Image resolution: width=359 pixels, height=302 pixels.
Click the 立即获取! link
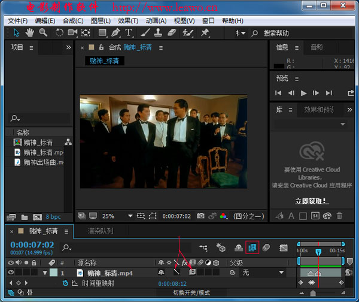click(x=312, y=201)
